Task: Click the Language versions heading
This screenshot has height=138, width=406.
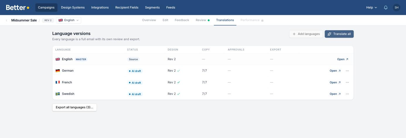Action: tap(71, 33)
